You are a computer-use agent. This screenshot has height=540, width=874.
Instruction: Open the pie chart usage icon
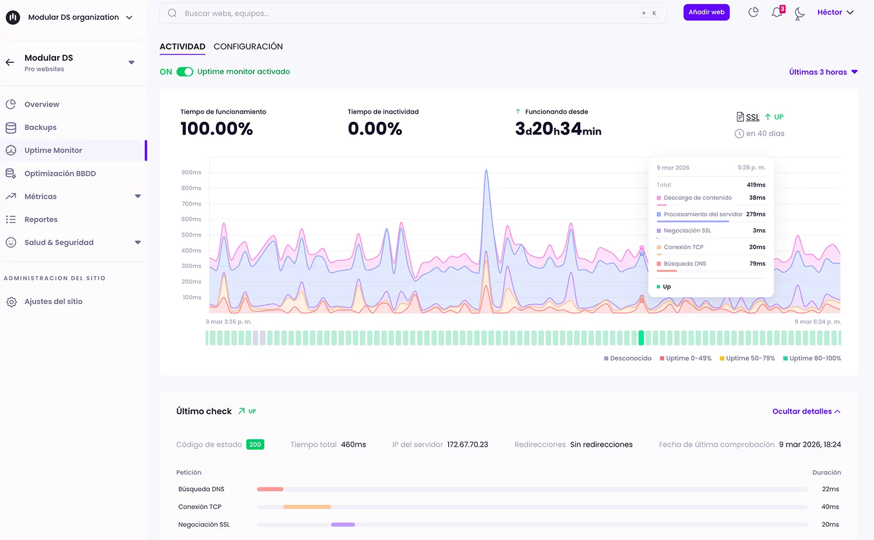pos(753,11)
